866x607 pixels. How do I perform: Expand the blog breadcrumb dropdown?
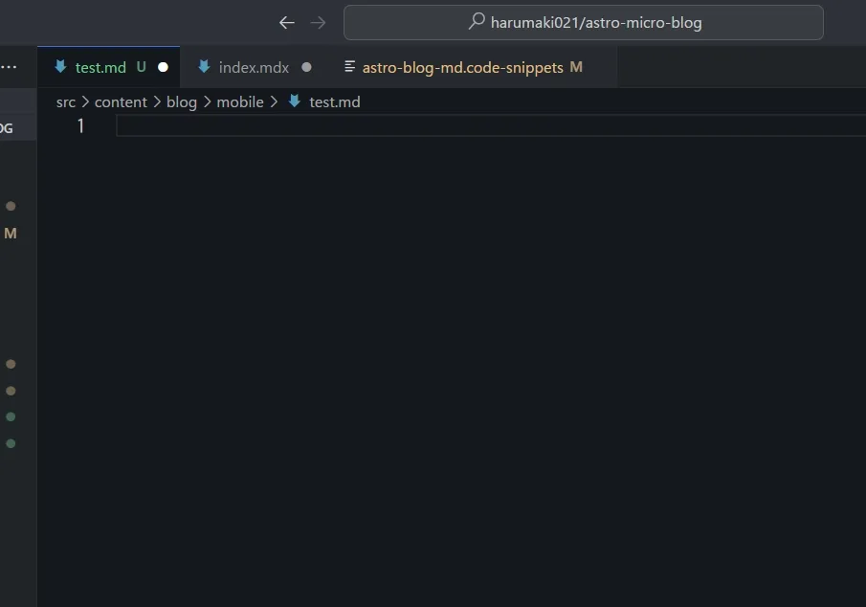point(181,101)
